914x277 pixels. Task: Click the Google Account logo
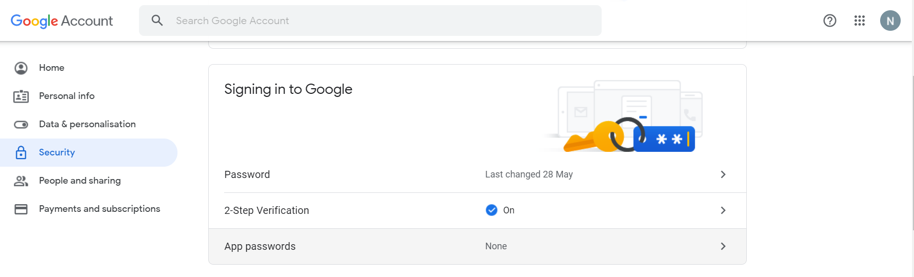(62, 21)
